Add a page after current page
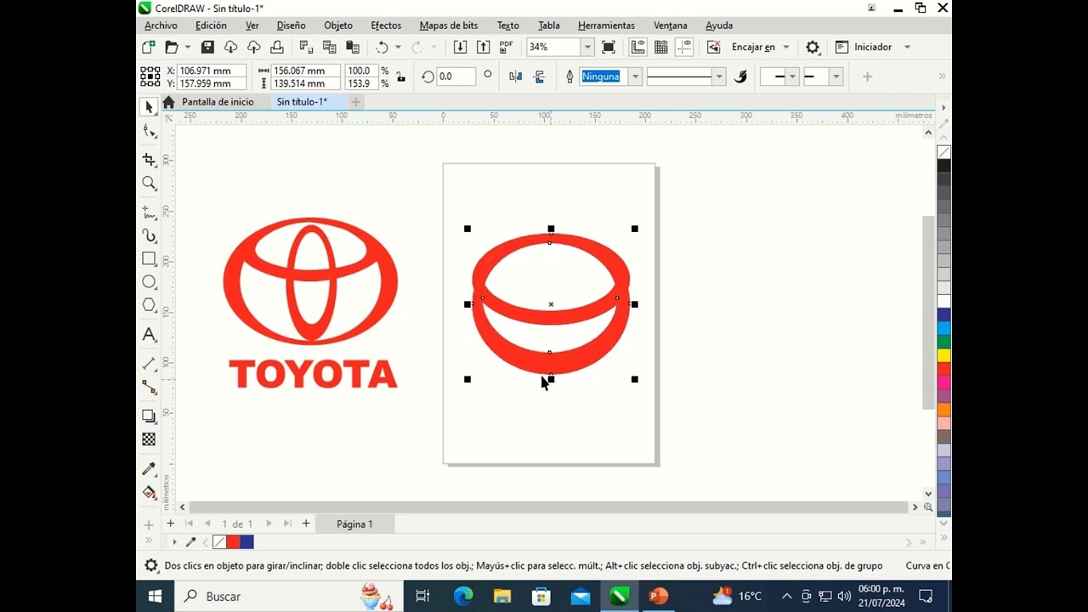Viewport: 1088px width, 612px height. click(306, 524)
